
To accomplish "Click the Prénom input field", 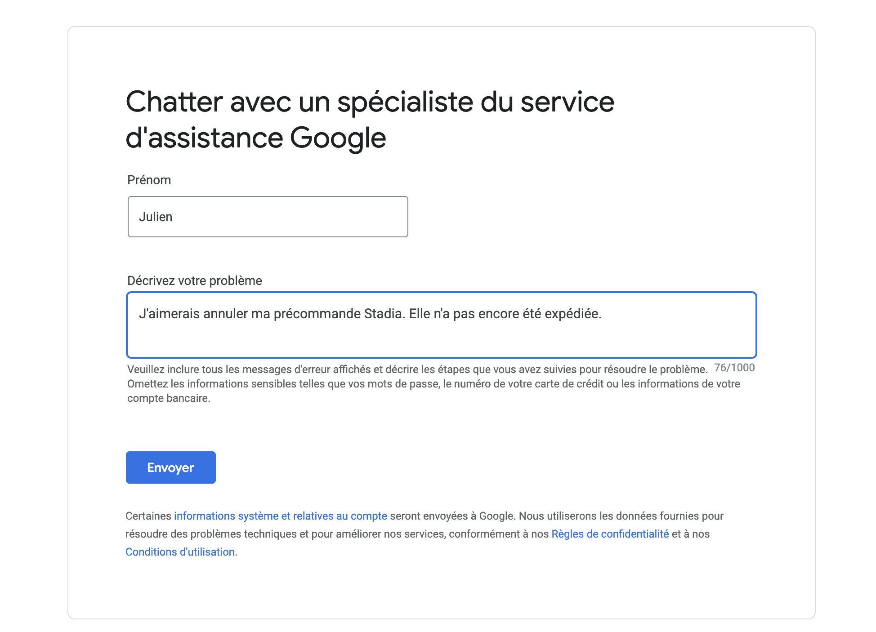I will 268,217.
